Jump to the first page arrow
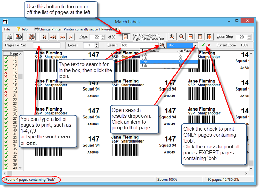The width and height of the screenshot is (259, 188). tap(44, 37)
